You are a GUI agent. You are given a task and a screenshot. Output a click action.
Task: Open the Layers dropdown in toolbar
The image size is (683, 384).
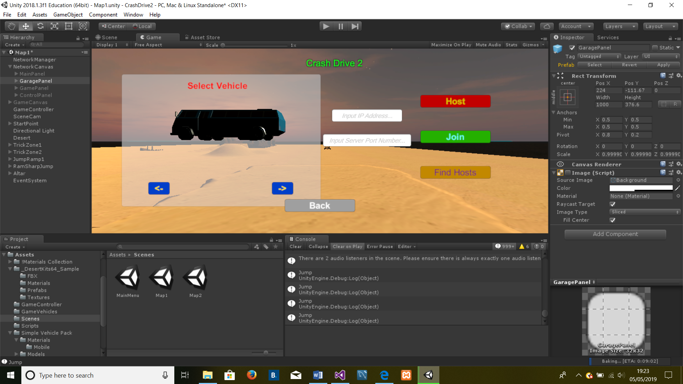[620, 26]
